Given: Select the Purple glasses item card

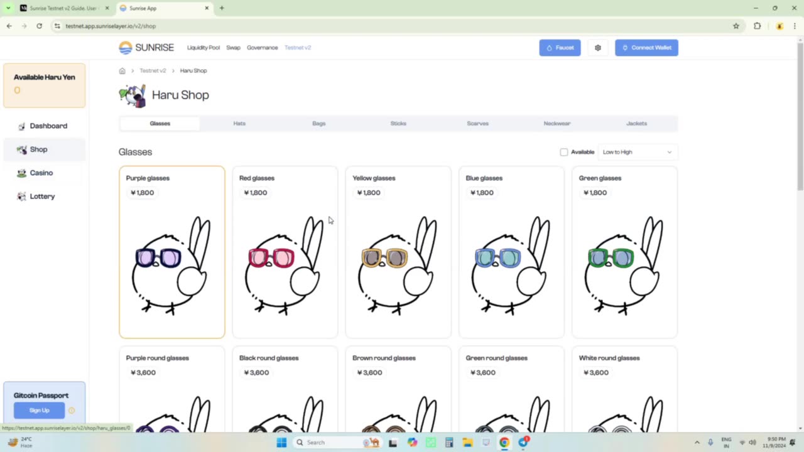Looking at the screenshot, I should [171, 252].
